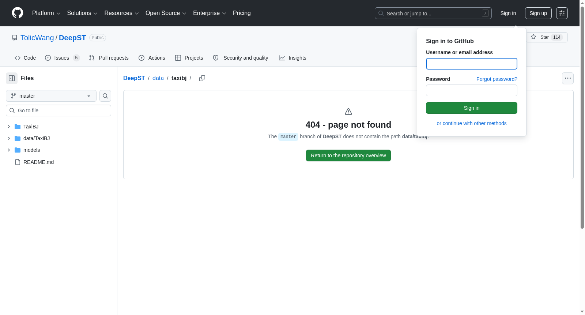The width and height of the screenshot is (585, 315).
Task: Open the DeepST repository title link
Action: point(72,38)
